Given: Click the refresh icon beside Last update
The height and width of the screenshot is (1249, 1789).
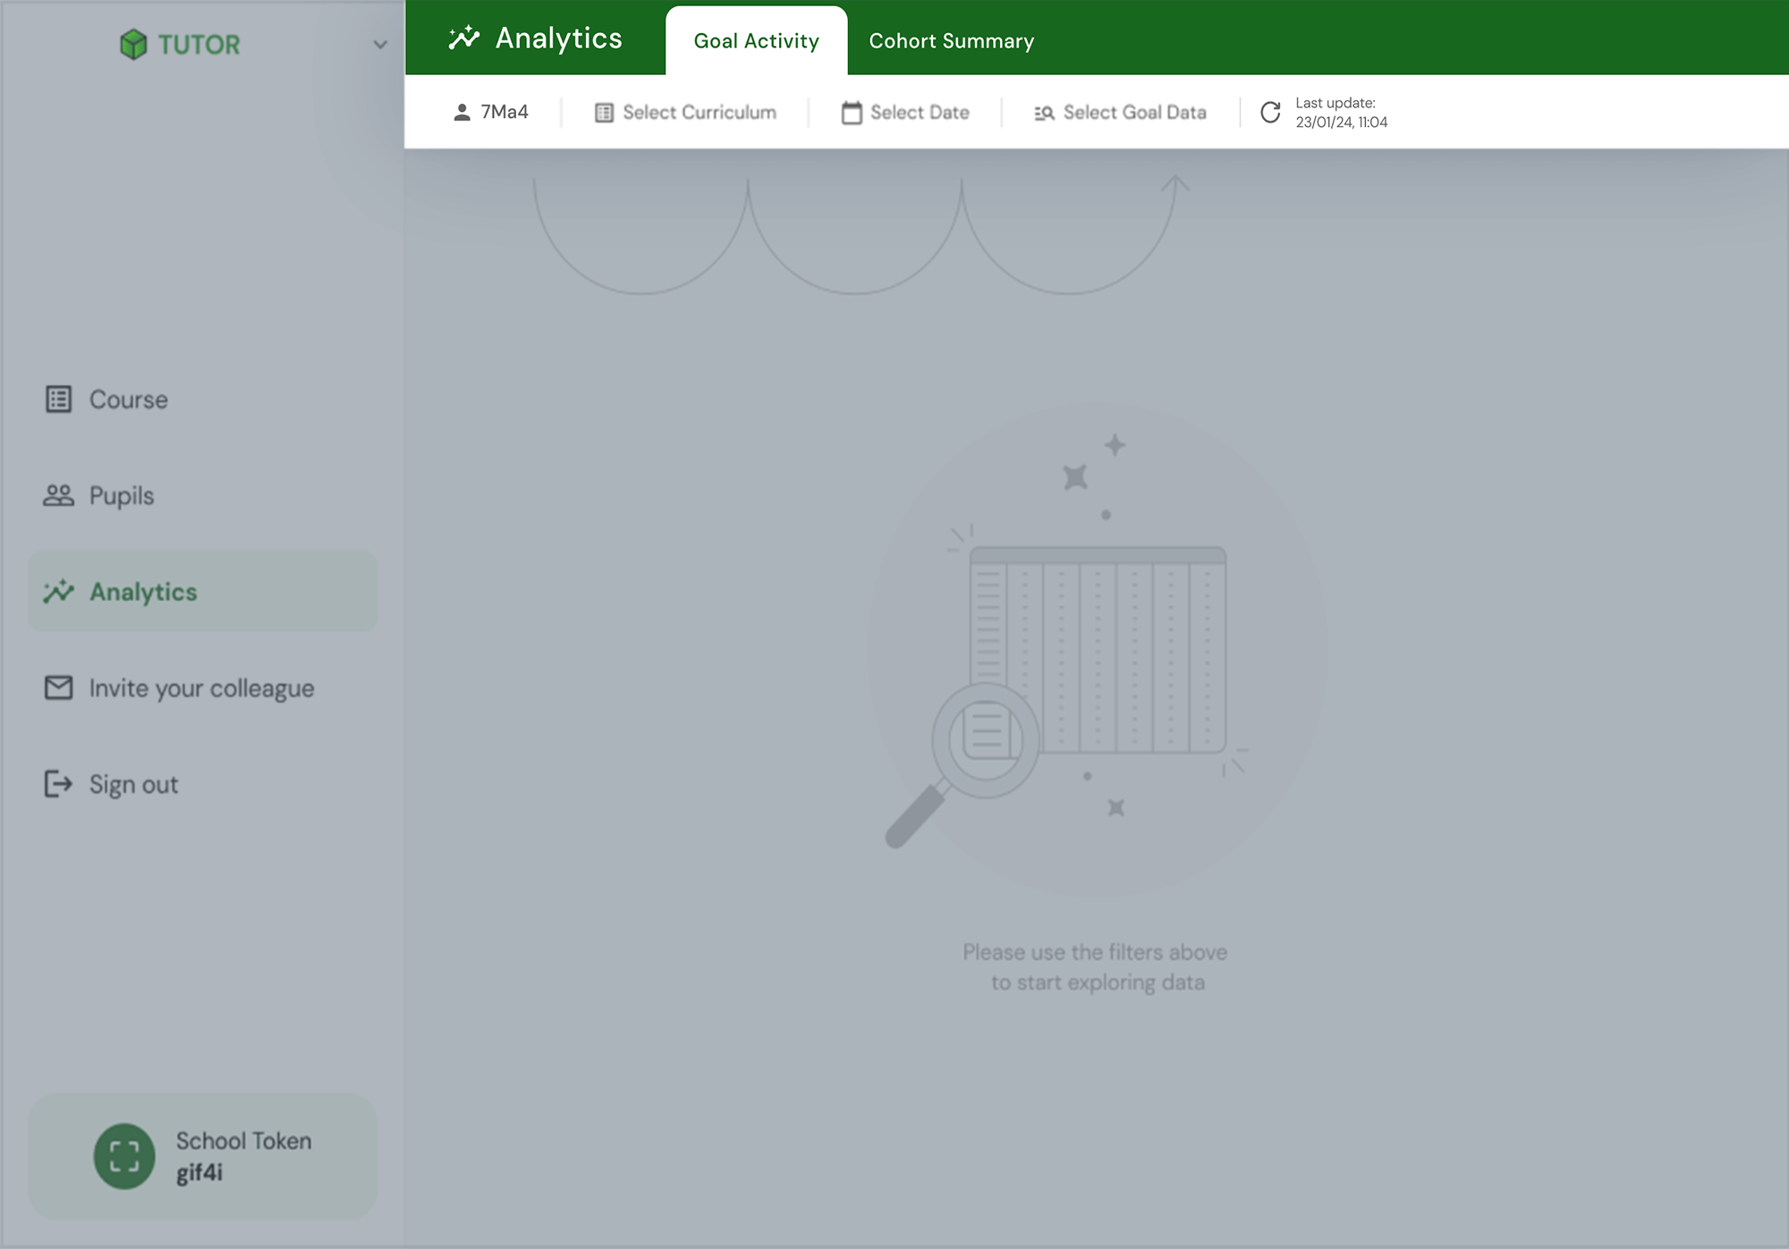Looking at the screenshot, I should (1270, 113).
